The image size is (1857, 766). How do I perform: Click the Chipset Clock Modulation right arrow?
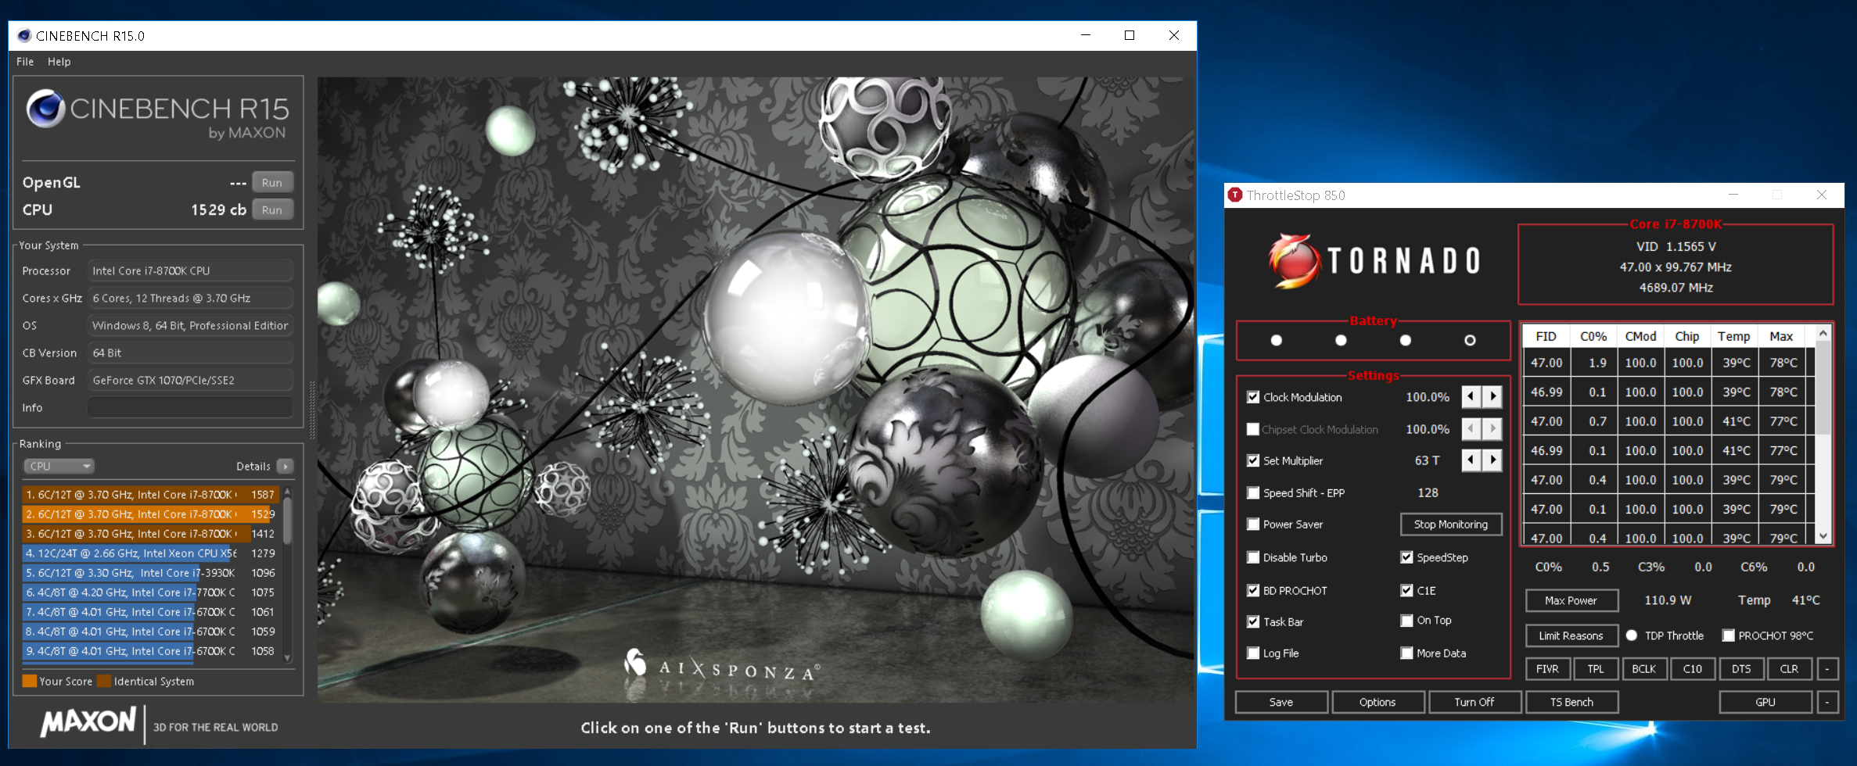click(x=1492, y=428)
